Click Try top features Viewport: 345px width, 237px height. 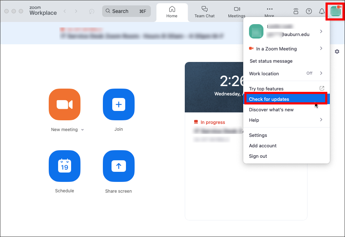coord(266,89)
